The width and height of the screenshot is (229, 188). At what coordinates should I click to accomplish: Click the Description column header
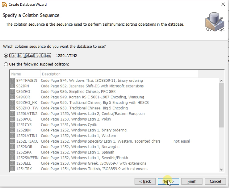51,74
